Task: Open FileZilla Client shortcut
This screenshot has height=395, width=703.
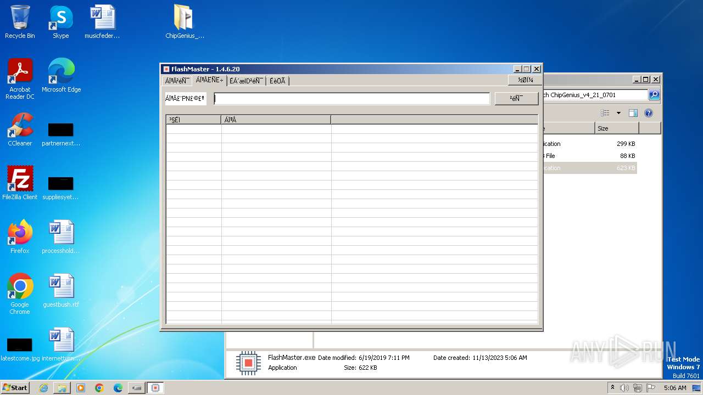Action: pyautogui.click(x=20, y=183)
